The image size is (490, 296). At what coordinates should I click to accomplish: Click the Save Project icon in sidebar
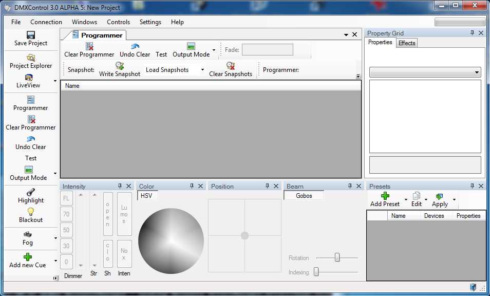pos(31,35)
